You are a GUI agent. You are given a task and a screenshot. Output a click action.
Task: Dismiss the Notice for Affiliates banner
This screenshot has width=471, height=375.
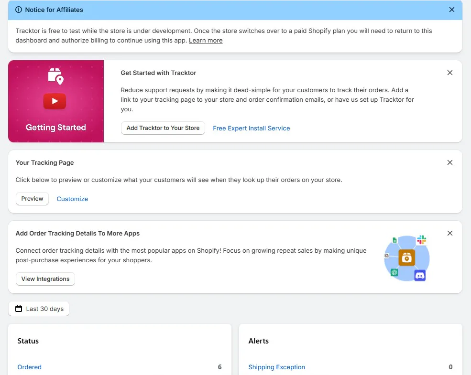tap(451, 10)
